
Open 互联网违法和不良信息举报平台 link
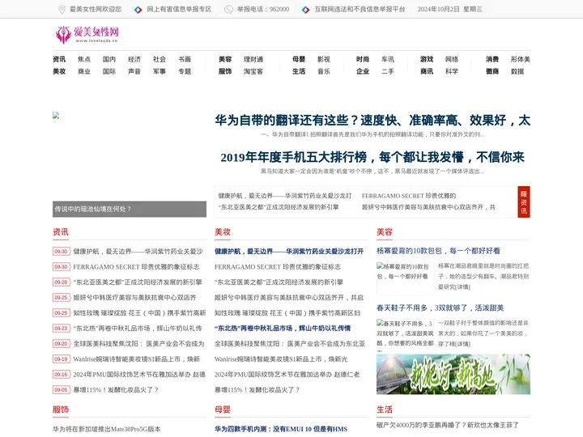[360, 9]
